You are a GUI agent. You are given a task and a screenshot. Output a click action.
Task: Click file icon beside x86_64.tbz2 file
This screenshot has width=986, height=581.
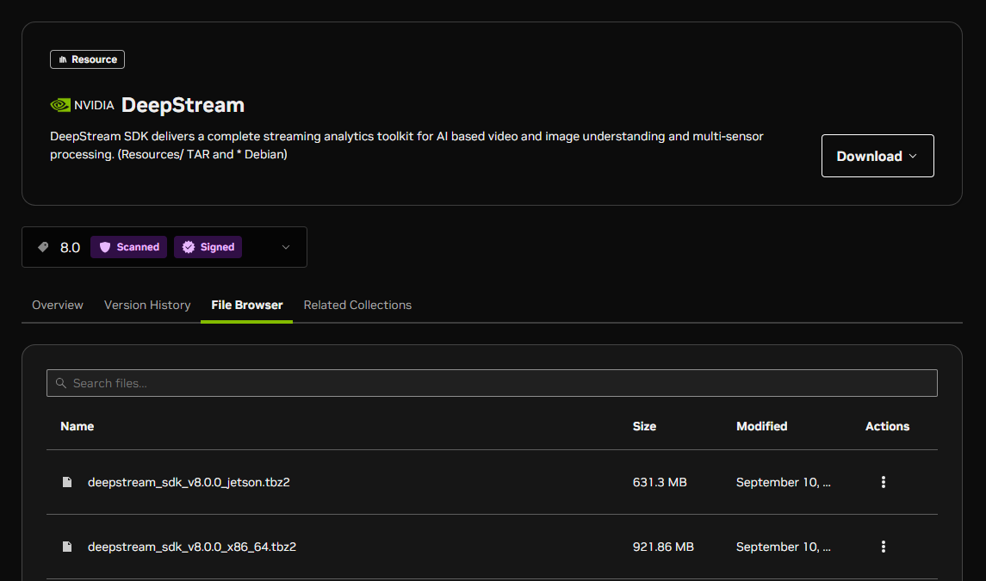click(x=67, y=547)
